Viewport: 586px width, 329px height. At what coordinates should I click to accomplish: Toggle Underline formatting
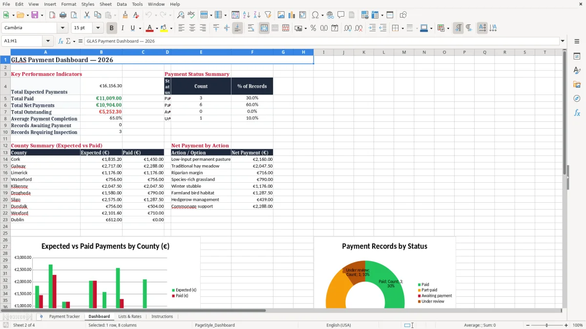(x=133, y=28)
